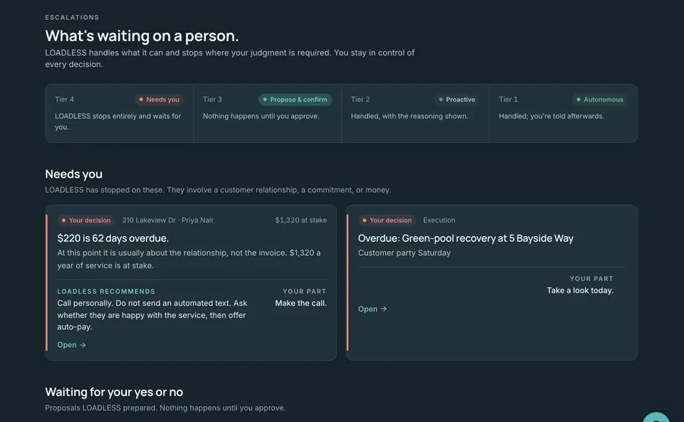Select the Tier 2 panel
The image size is (684, 422).
(415, 113)
